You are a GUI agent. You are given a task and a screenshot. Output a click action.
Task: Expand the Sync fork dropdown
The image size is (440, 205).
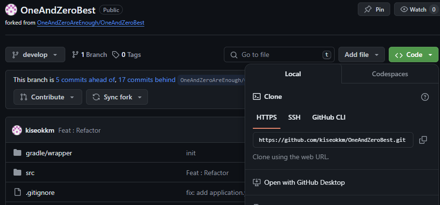pyautogui.click(x=117, y=97)
